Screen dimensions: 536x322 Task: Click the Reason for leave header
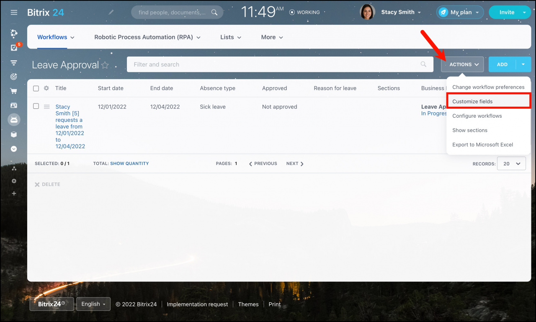pos(335,88)
